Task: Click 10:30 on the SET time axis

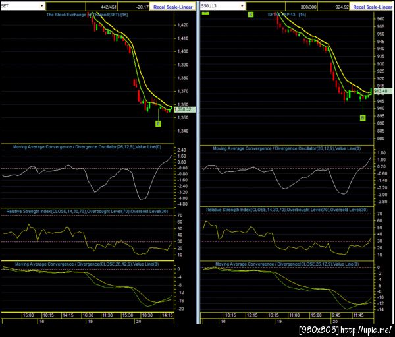Action: pyautogui.click(x=147, y=315)
